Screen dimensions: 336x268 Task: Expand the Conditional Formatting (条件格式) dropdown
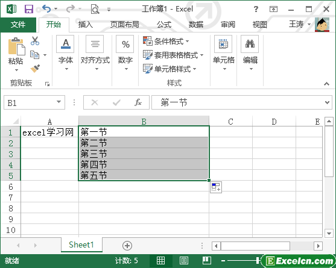coord(187,41)
